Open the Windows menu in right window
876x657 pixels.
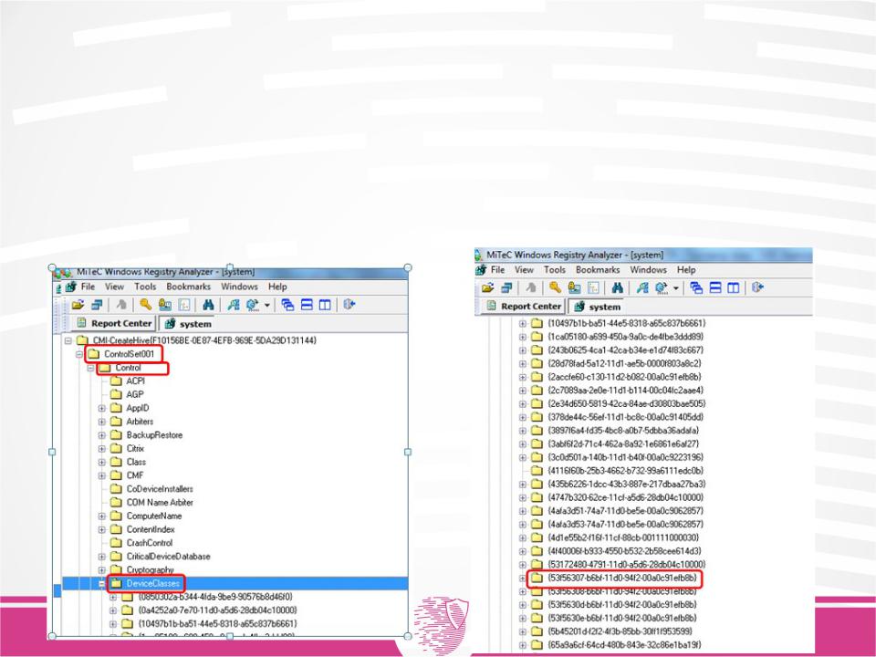pyautogui.click(x=649, y=270)
